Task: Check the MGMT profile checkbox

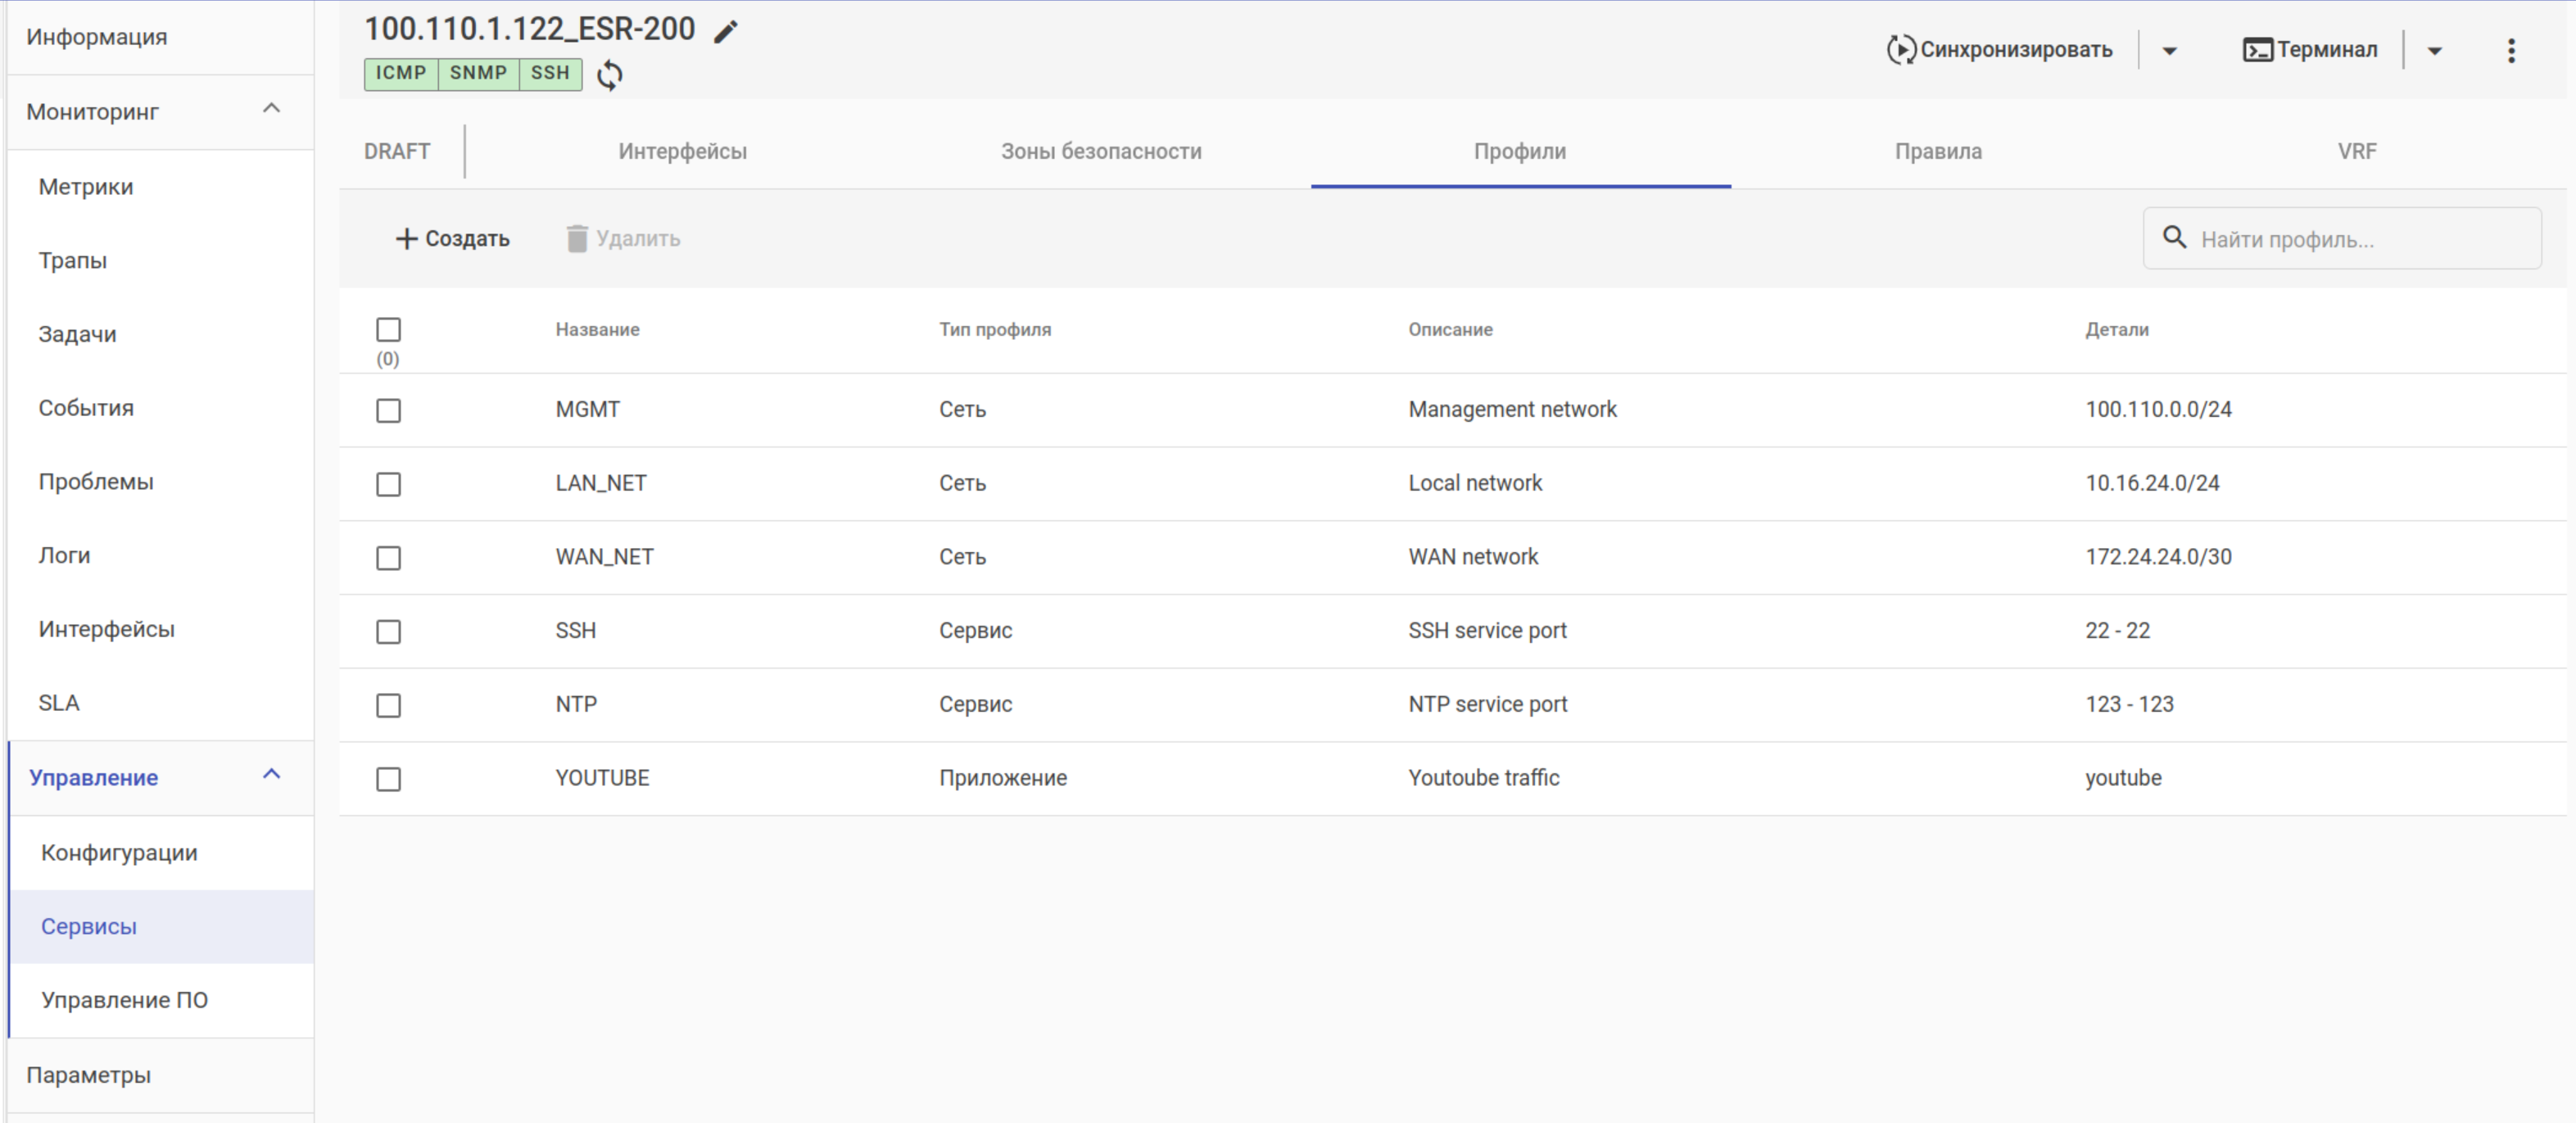Action: click(388, 411)
